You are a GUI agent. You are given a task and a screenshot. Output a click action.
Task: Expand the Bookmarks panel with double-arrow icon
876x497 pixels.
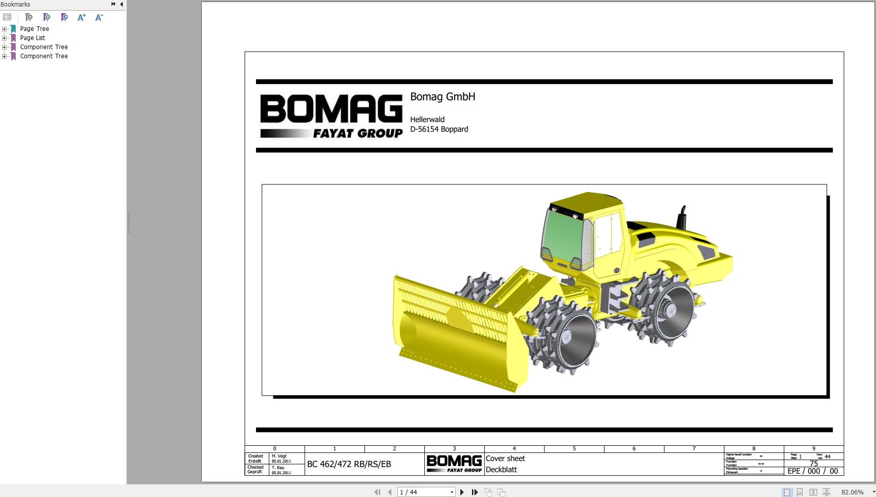pyautogui.click(x=113, y=4)
